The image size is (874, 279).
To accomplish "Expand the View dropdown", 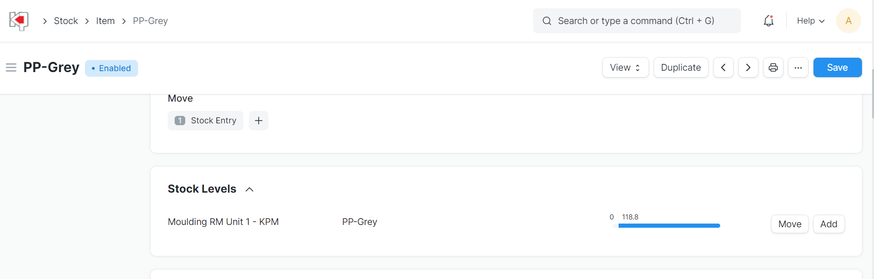I will coord(625,67).
